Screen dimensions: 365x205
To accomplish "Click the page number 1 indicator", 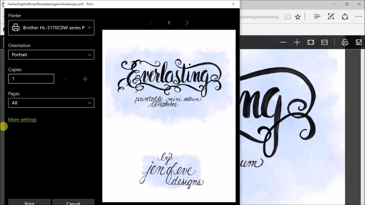I will (x=169, y=23).
